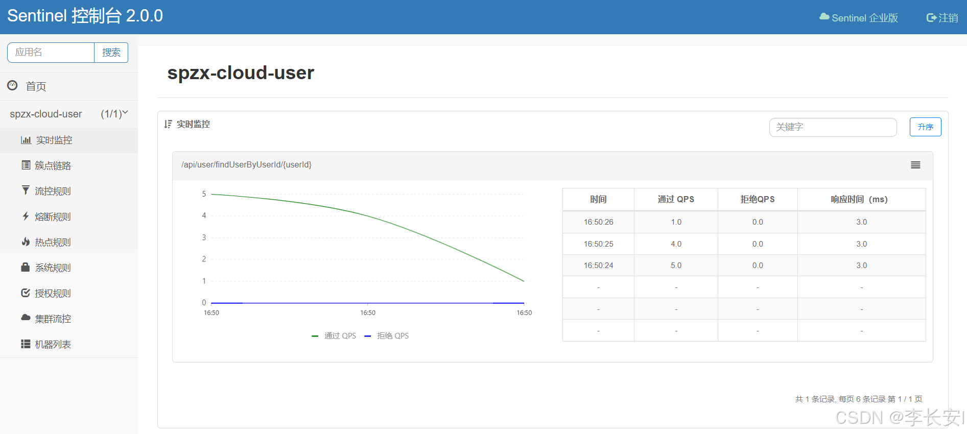Click the sort icon beside 实时监控 heading

click(168, 124)
